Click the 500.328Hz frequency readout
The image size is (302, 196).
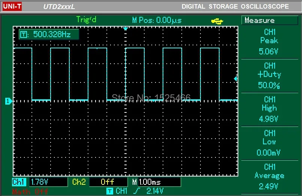(52, 34)
